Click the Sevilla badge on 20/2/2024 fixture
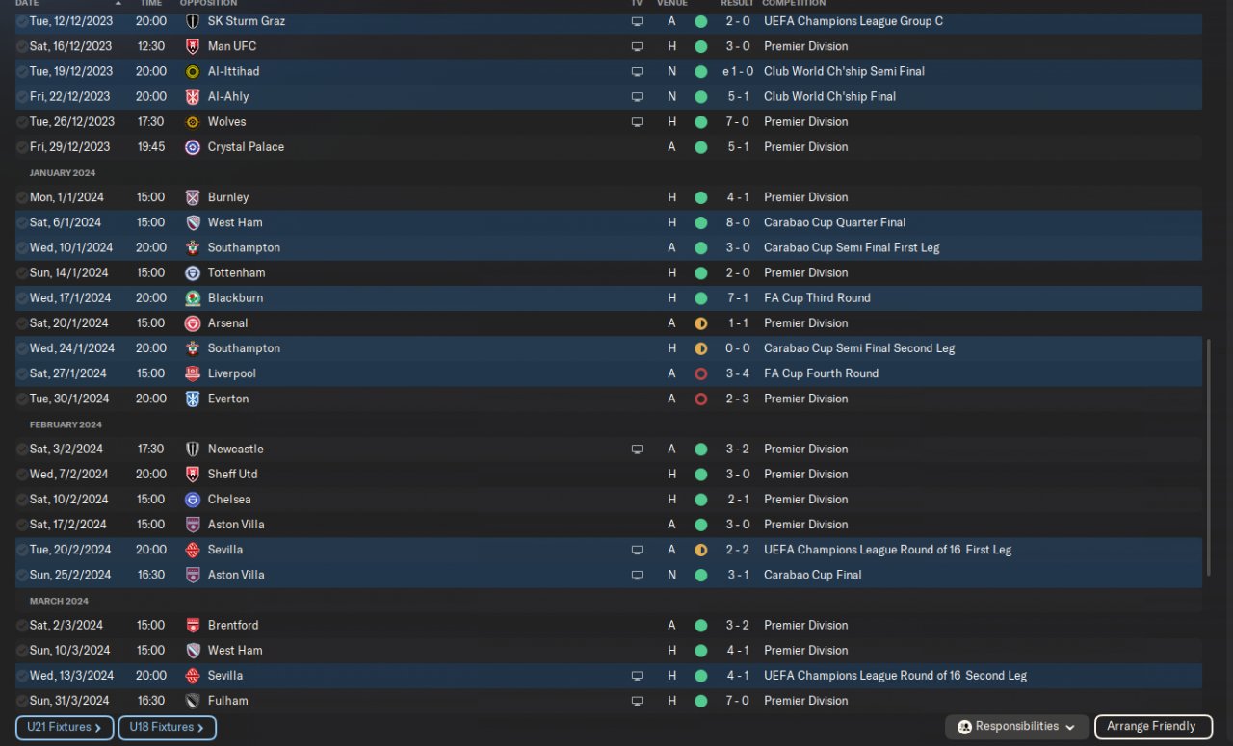The width and height of the screenshot is (1233, 746). pos(193,551)
